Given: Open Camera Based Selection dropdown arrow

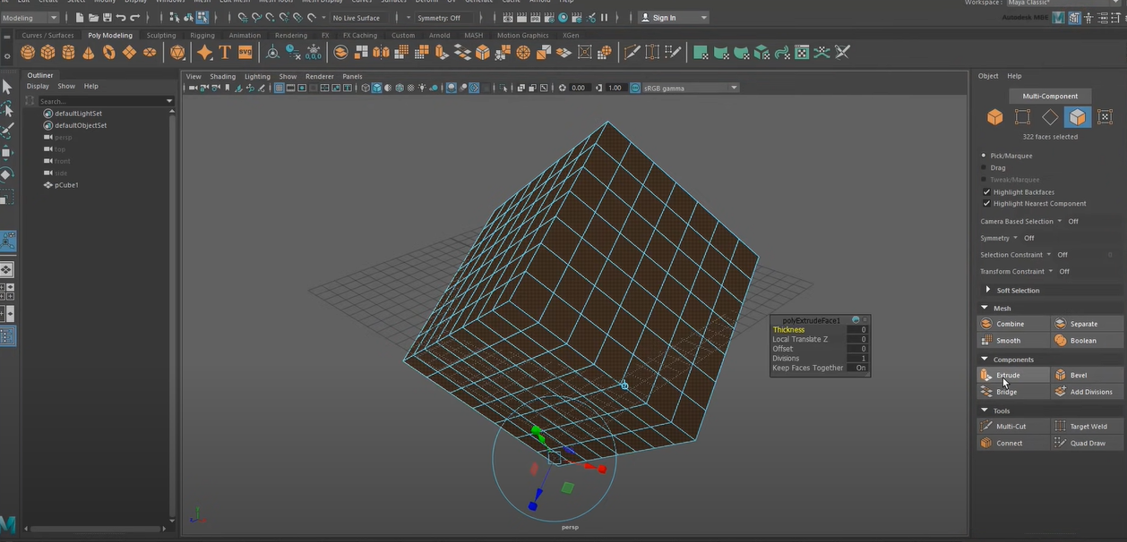Looking at the screenshot, I should click(x=1059, y=221).
